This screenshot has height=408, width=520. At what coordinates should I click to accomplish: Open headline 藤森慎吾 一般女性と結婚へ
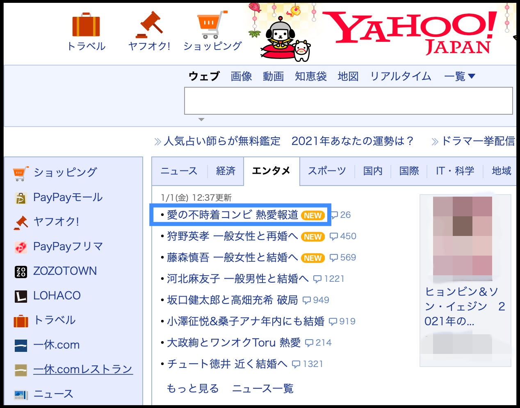(x=233, y=258)
